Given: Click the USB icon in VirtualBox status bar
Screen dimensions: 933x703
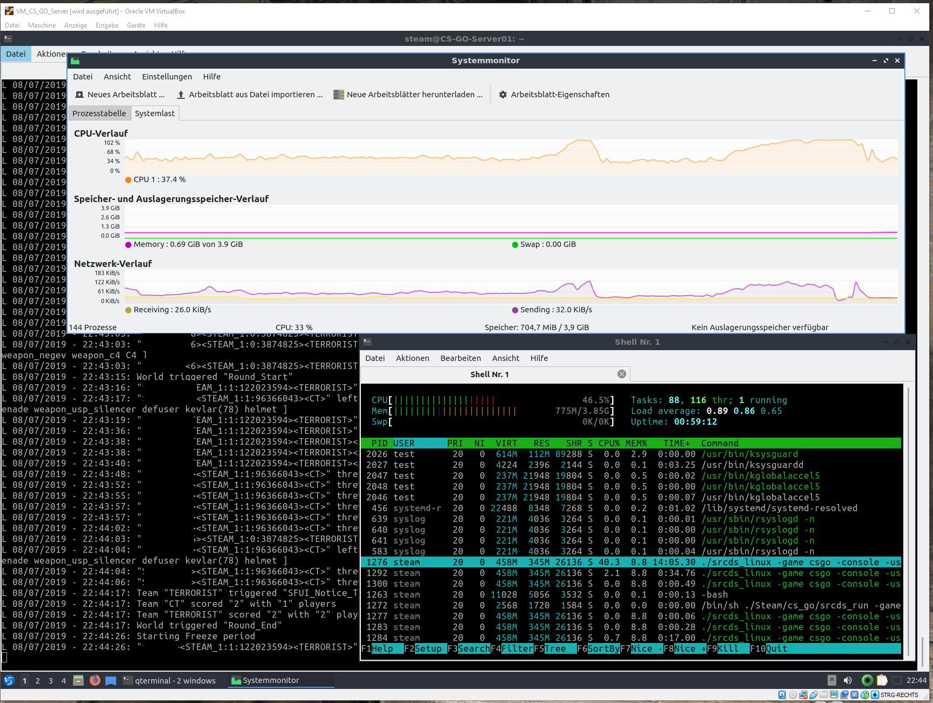Looking at the screenshot, I should [814, 695].
